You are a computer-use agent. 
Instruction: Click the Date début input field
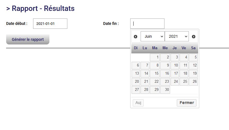50,23
